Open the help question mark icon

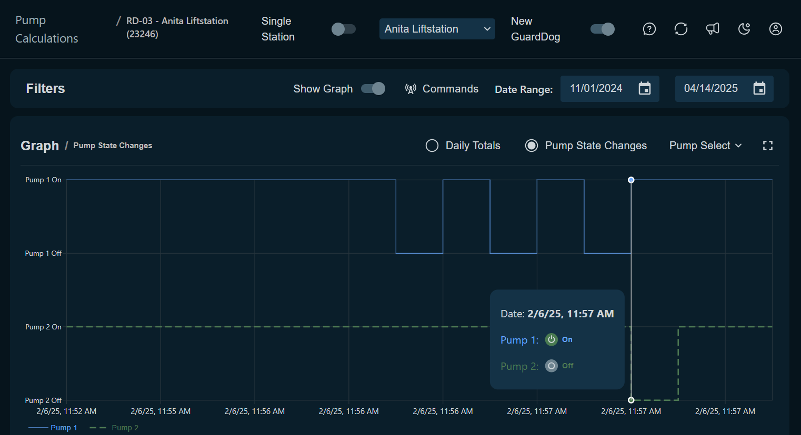pyautogui.click(x=649, y=29)
